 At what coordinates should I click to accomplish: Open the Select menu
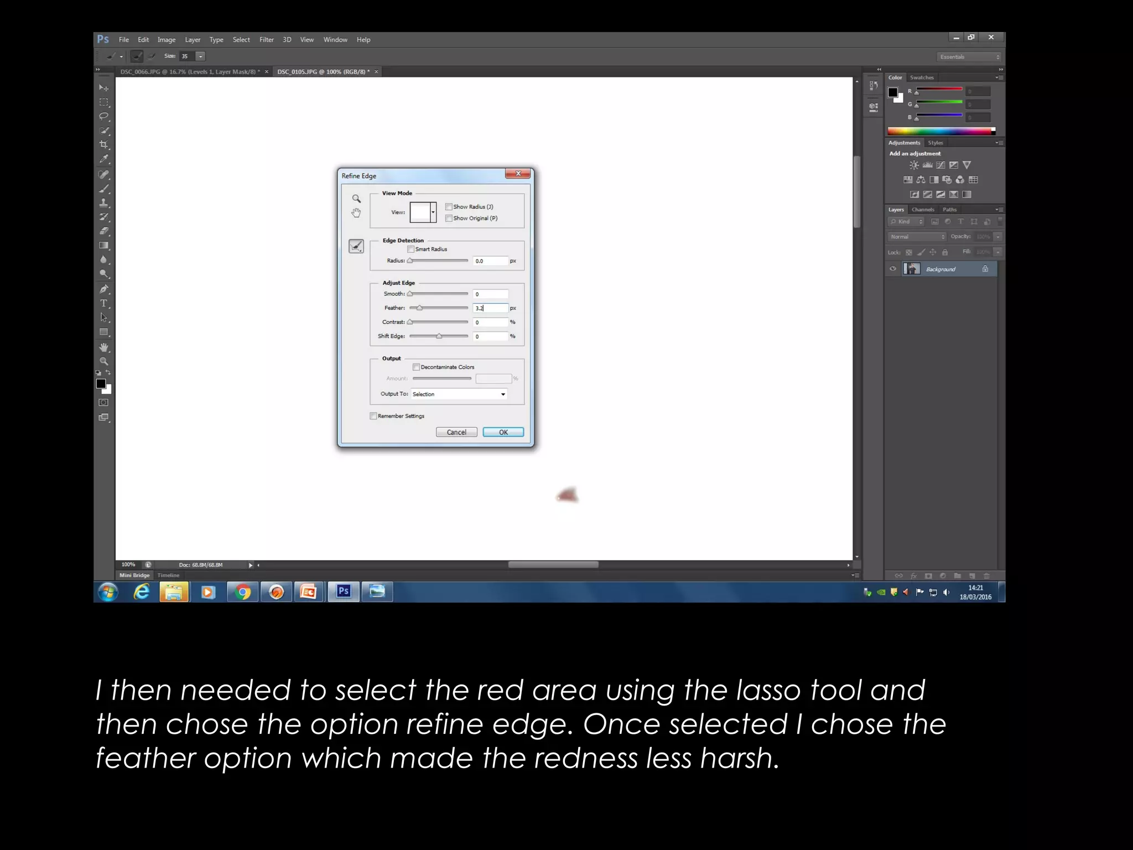[x=241, y=40]
